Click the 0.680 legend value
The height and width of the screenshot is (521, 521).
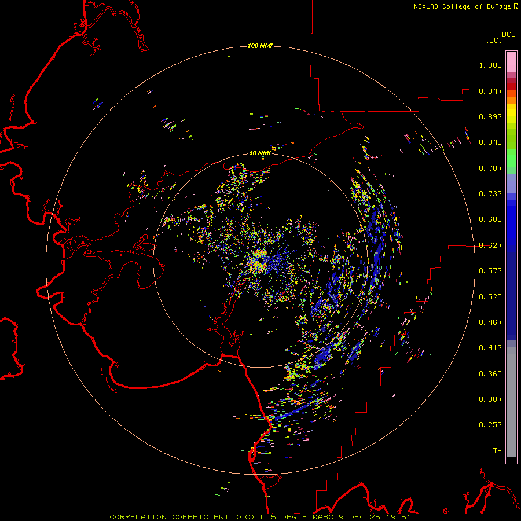click(x=490, y=219)
